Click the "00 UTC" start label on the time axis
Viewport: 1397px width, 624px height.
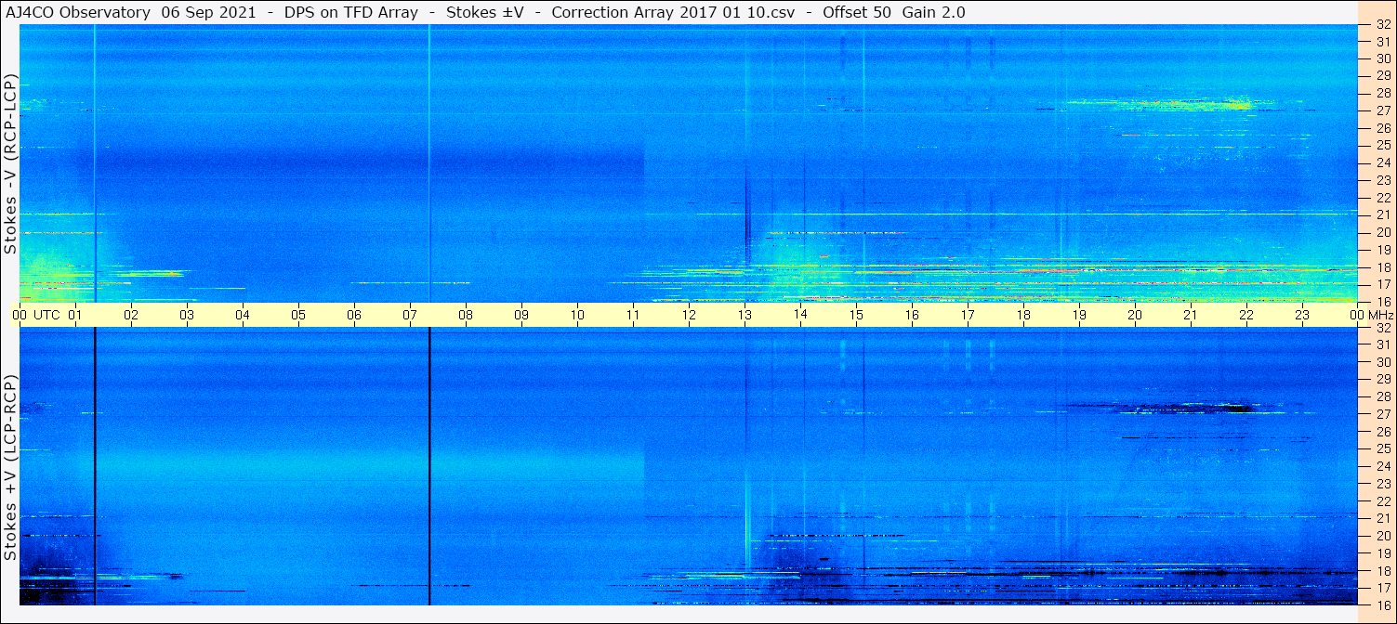(36, 315)
